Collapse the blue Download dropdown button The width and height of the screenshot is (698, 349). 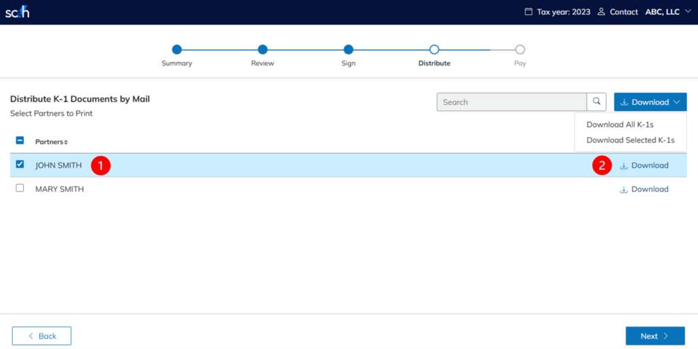[650, 102]
